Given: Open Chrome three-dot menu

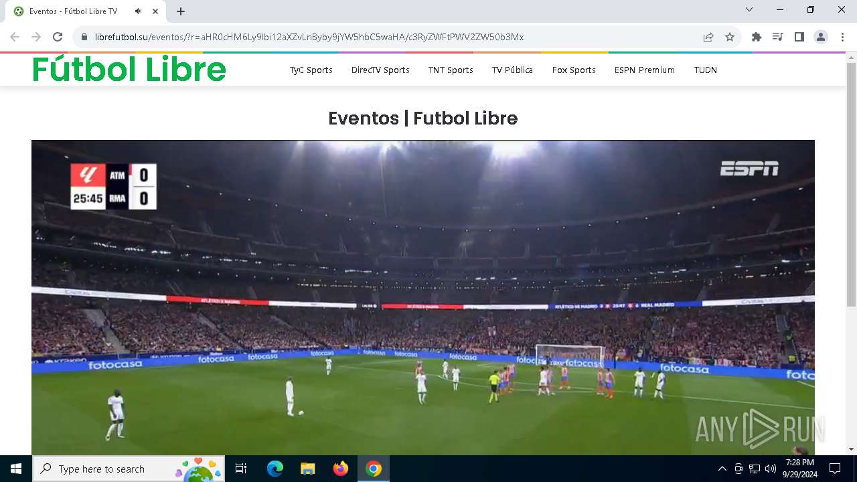Looking at the screenshot, I should [842, 37].
